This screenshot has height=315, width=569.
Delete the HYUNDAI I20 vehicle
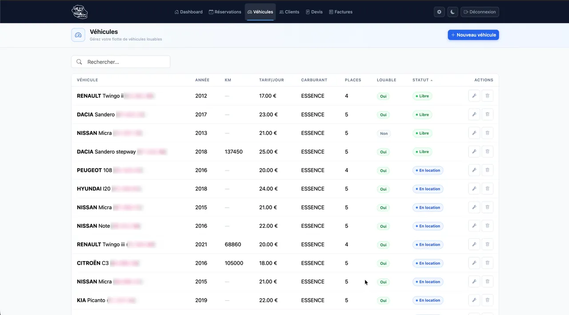(487, 189)
